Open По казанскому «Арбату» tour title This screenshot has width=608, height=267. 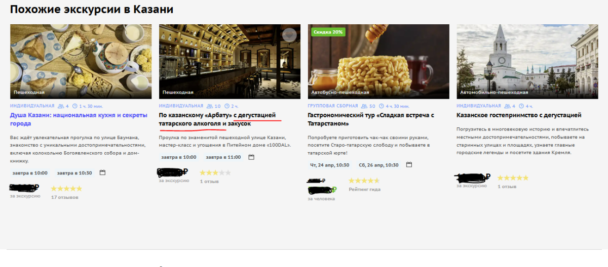tap(217, 119)
